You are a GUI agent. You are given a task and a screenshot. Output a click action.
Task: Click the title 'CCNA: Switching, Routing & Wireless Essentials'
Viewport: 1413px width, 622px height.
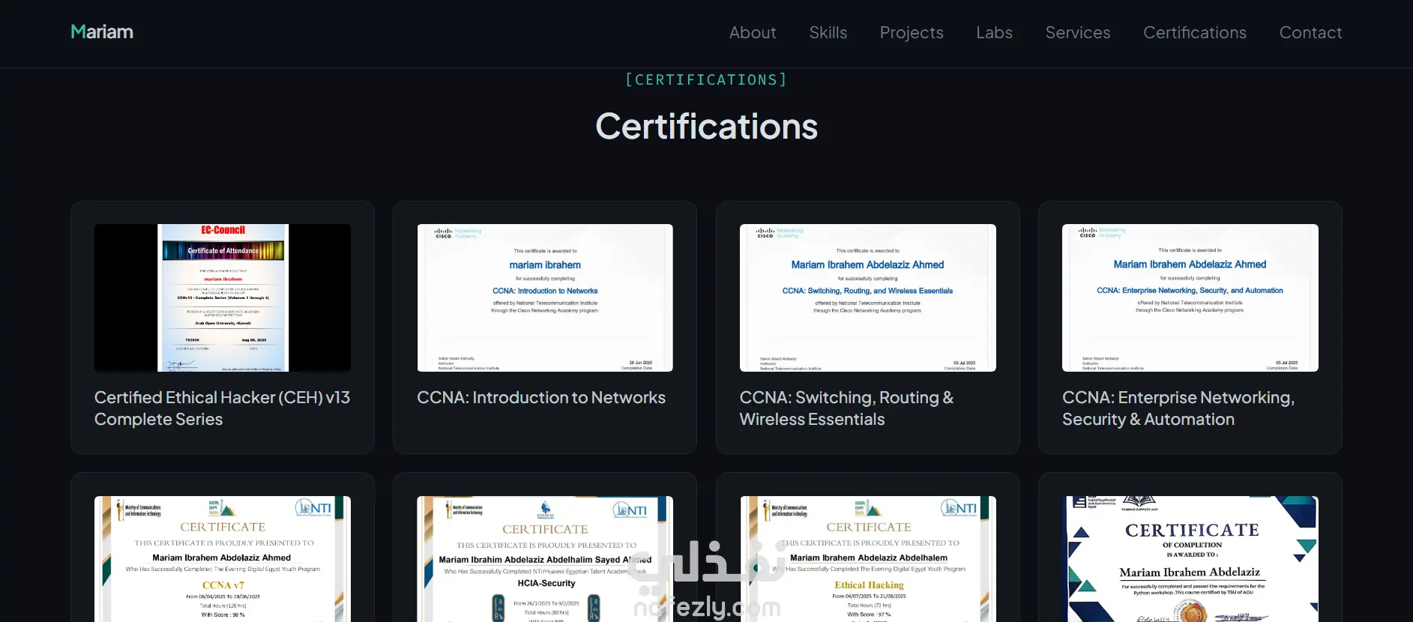pos(847,408)
